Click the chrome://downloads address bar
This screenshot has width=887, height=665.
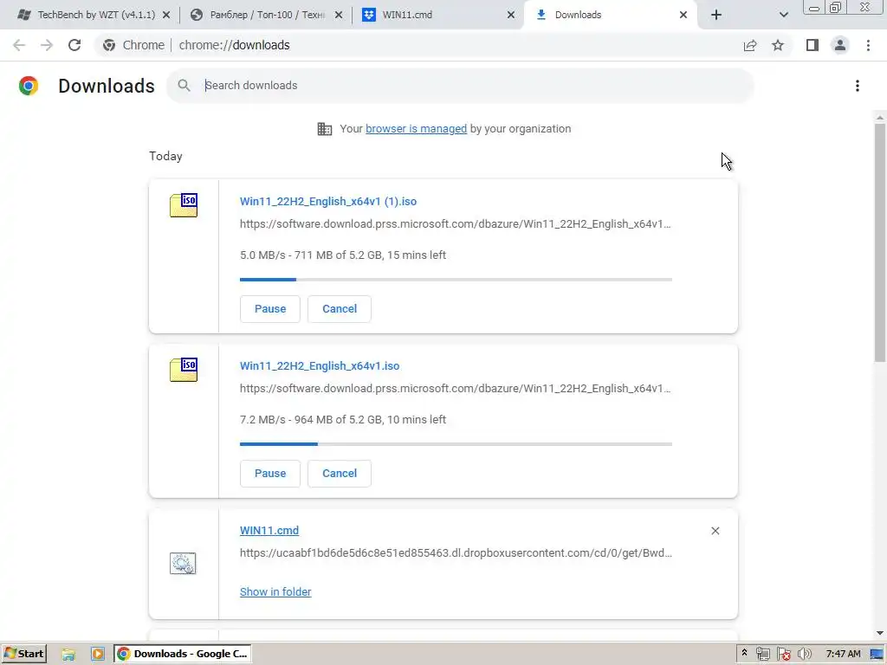point(234,45)
